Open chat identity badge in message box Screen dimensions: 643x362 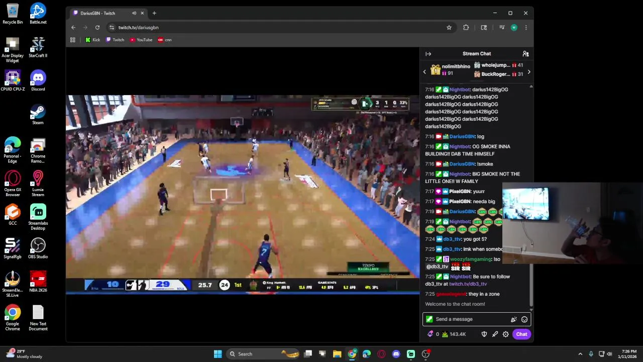[x=430, y=319]
